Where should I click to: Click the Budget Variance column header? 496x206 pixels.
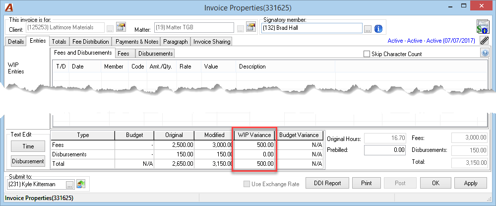[299, 135]
